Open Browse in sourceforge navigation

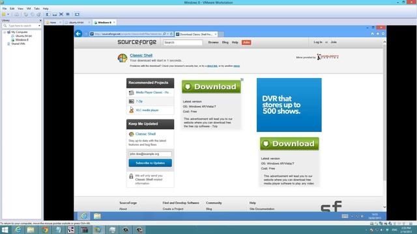(213, 42)
